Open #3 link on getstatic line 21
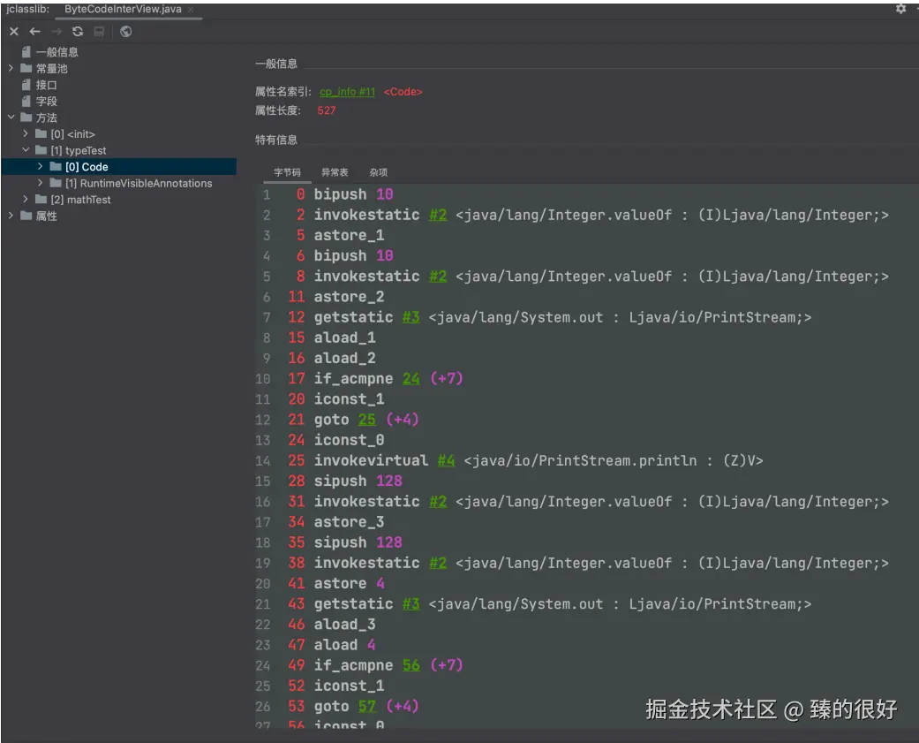Image resolution: width=919 pixels, height=743 pixels. click(411, 604)
